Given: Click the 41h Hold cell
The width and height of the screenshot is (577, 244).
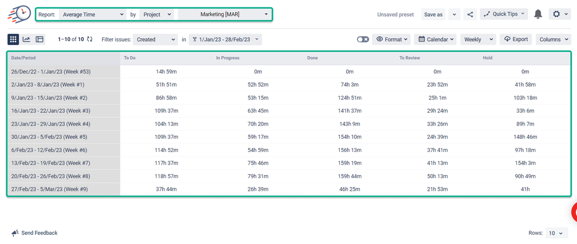Looking at the screenshot, I should pyautogui.click(x=525, y=189).
